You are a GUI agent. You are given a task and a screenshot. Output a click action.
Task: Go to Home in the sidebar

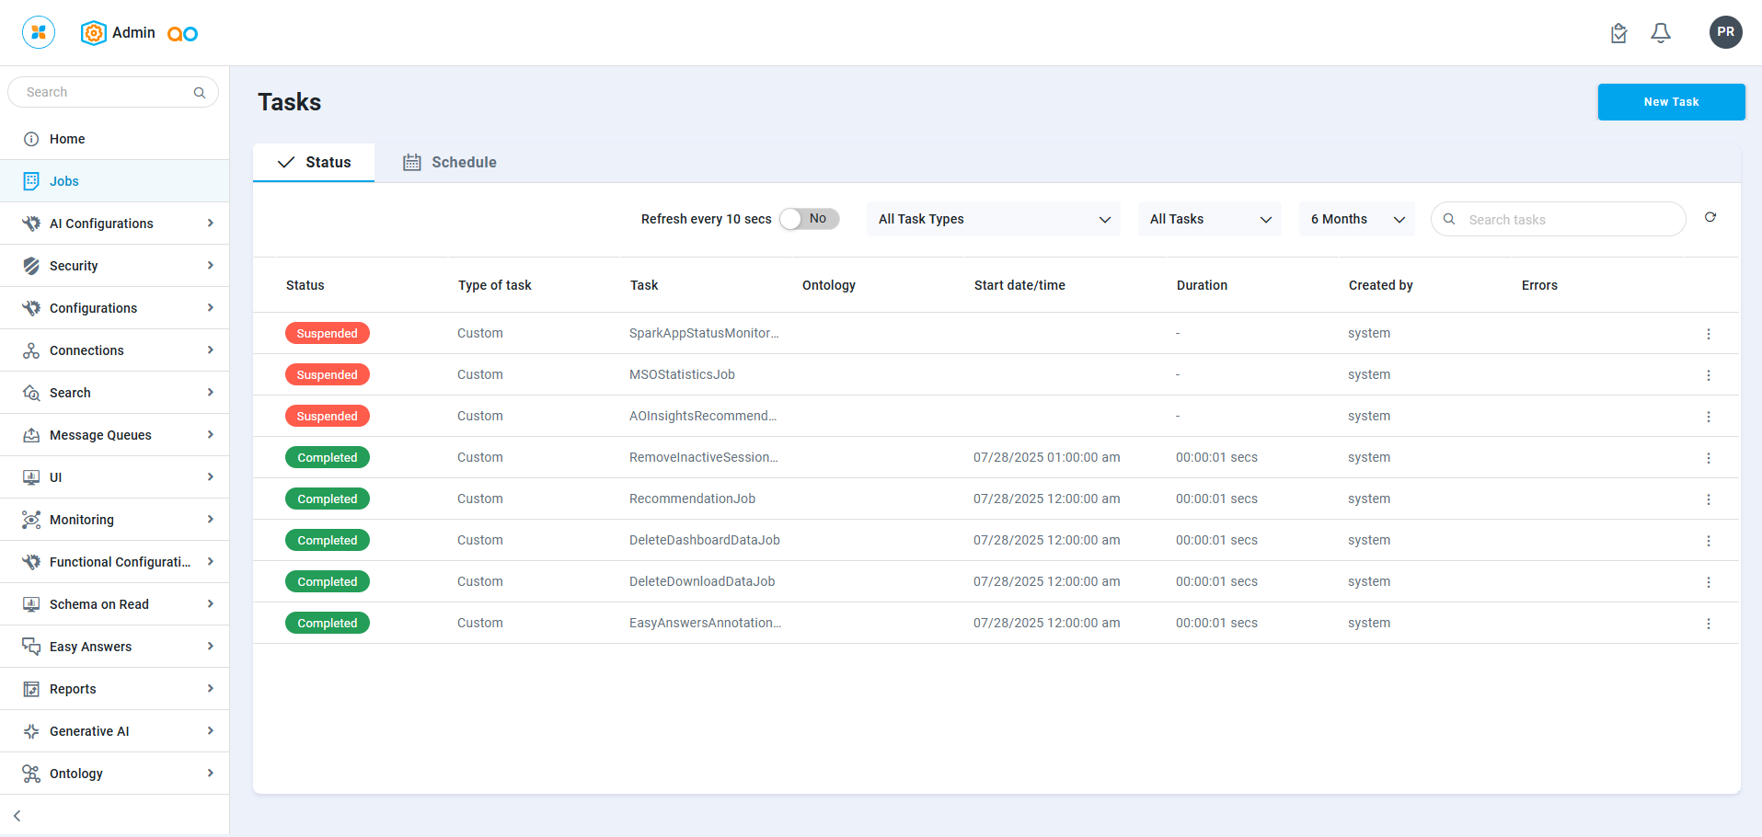point(67,139)
